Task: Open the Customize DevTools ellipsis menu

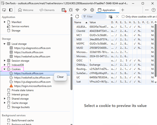Action: coord(147,10)
